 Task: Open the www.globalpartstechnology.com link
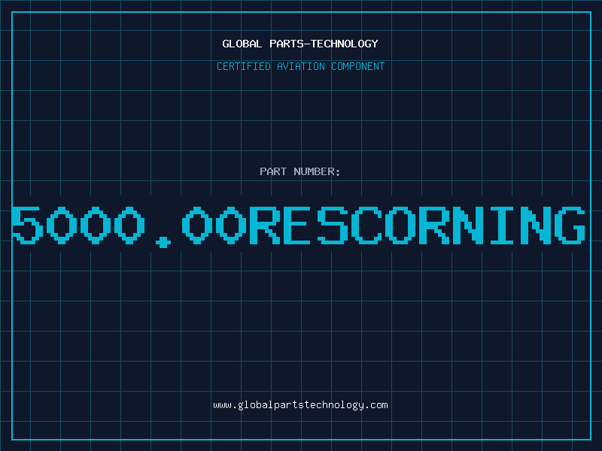300,405
